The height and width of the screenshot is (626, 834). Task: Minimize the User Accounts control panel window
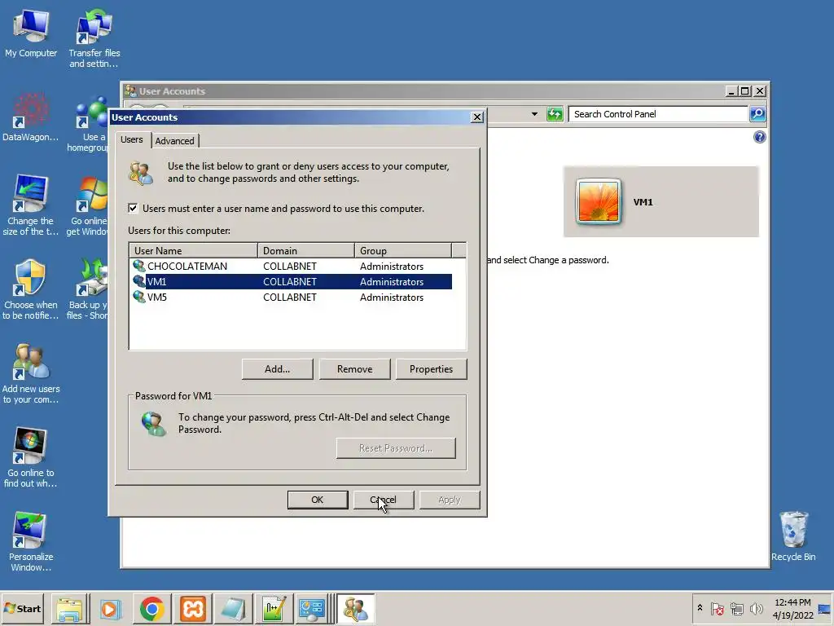pyautogui.click(x=731, y=91)
